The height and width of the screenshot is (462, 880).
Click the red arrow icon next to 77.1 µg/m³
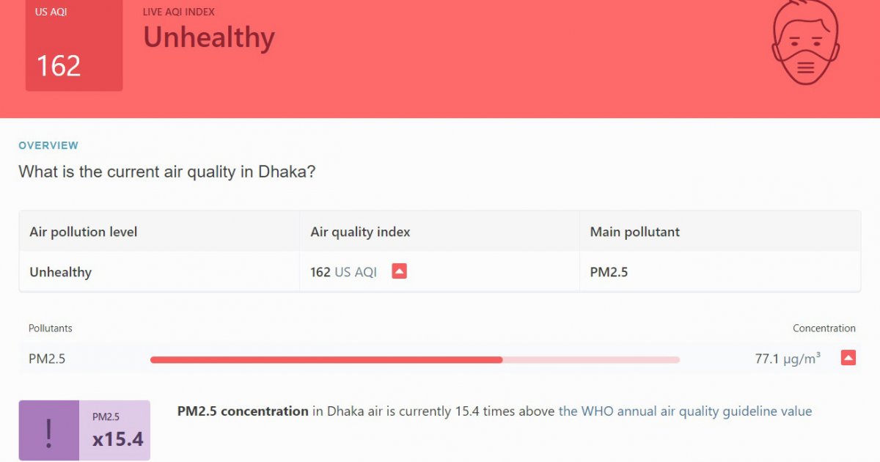coord(848,358)
